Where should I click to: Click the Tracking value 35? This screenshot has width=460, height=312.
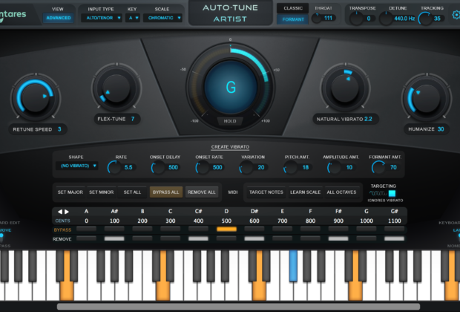(x=437, y=19)
